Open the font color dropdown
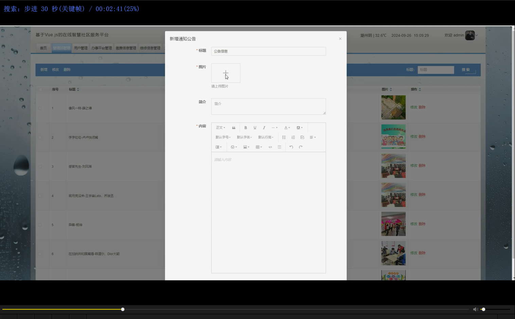 287,128
